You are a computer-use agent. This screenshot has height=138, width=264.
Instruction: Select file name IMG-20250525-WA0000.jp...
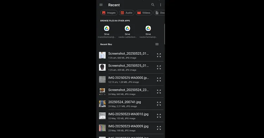(x=128, y=78)
